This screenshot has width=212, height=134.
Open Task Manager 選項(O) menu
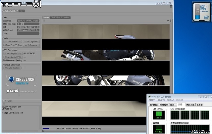coord(161,100)
